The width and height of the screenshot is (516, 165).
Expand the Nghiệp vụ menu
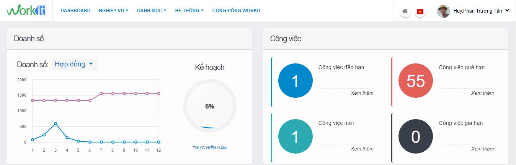pyautogui.click(x=113, y=11)
